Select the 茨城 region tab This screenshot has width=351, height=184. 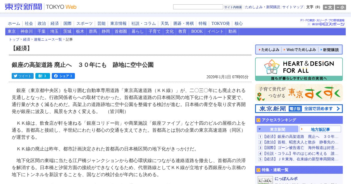click(x=67, y=32)
